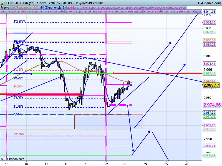Click the green 3.027,15 price level tag
Image resolution: width=222 pixels, height=166 pixels.
tap(210, 32)
